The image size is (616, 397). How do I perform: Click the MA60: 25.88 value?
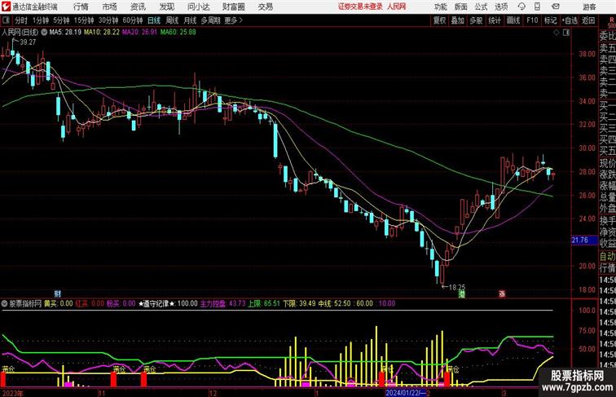click(x=178, y=33)
